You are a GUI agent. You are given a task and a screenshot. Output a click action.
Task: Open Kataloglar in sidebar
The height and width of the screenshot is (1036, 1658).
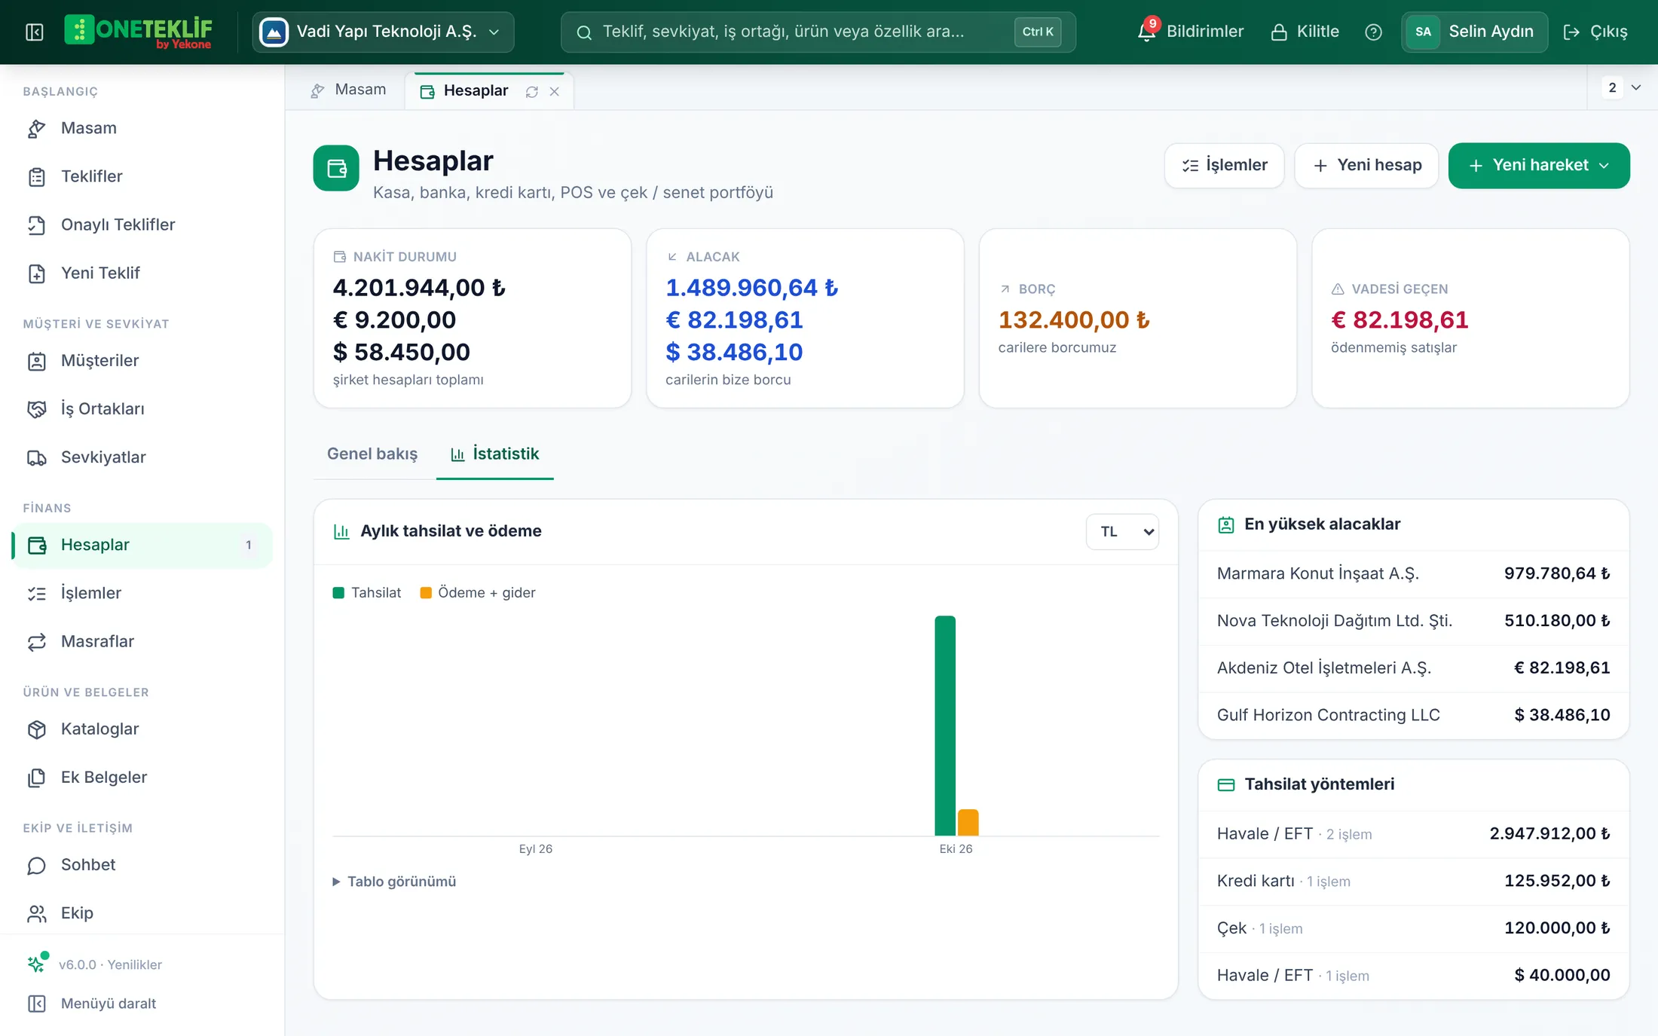point(142,729)
